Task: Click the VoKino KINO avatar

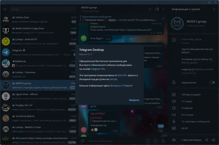Action: click(6, 19)
